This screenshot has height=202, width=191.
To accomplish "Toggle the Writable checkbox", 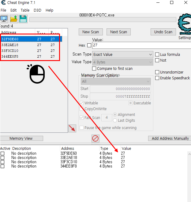I will click(x=81, y=103).
